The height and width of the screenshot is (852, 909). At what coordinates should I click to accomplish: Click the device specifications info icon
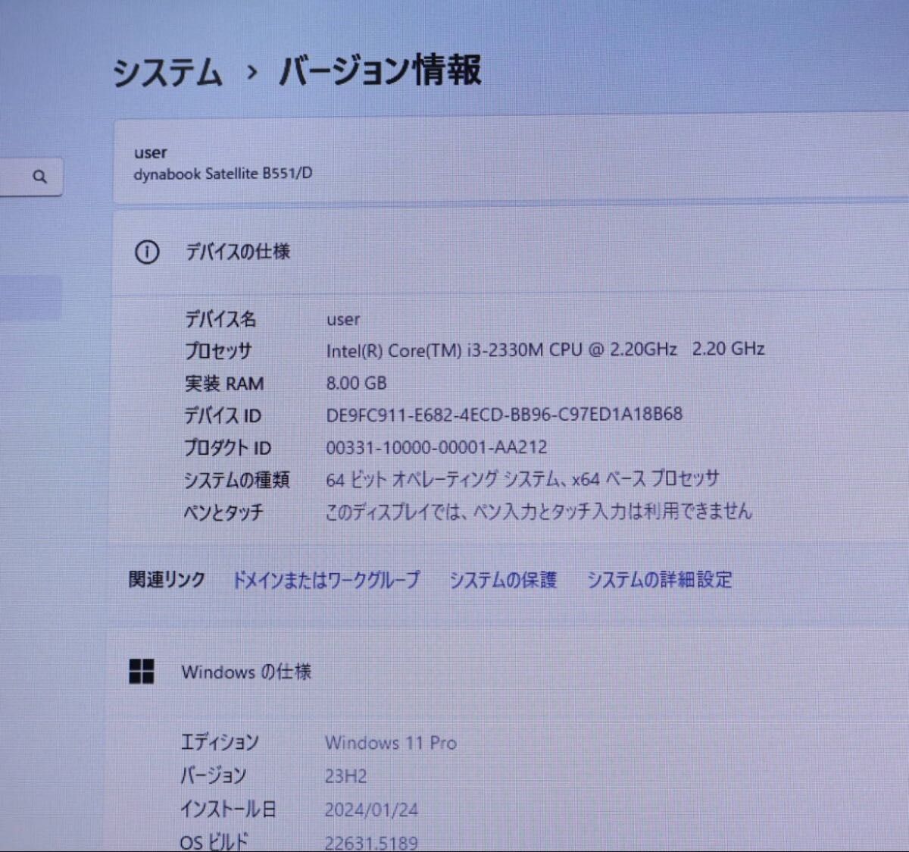pyautogui.click(x=147, y=252)
